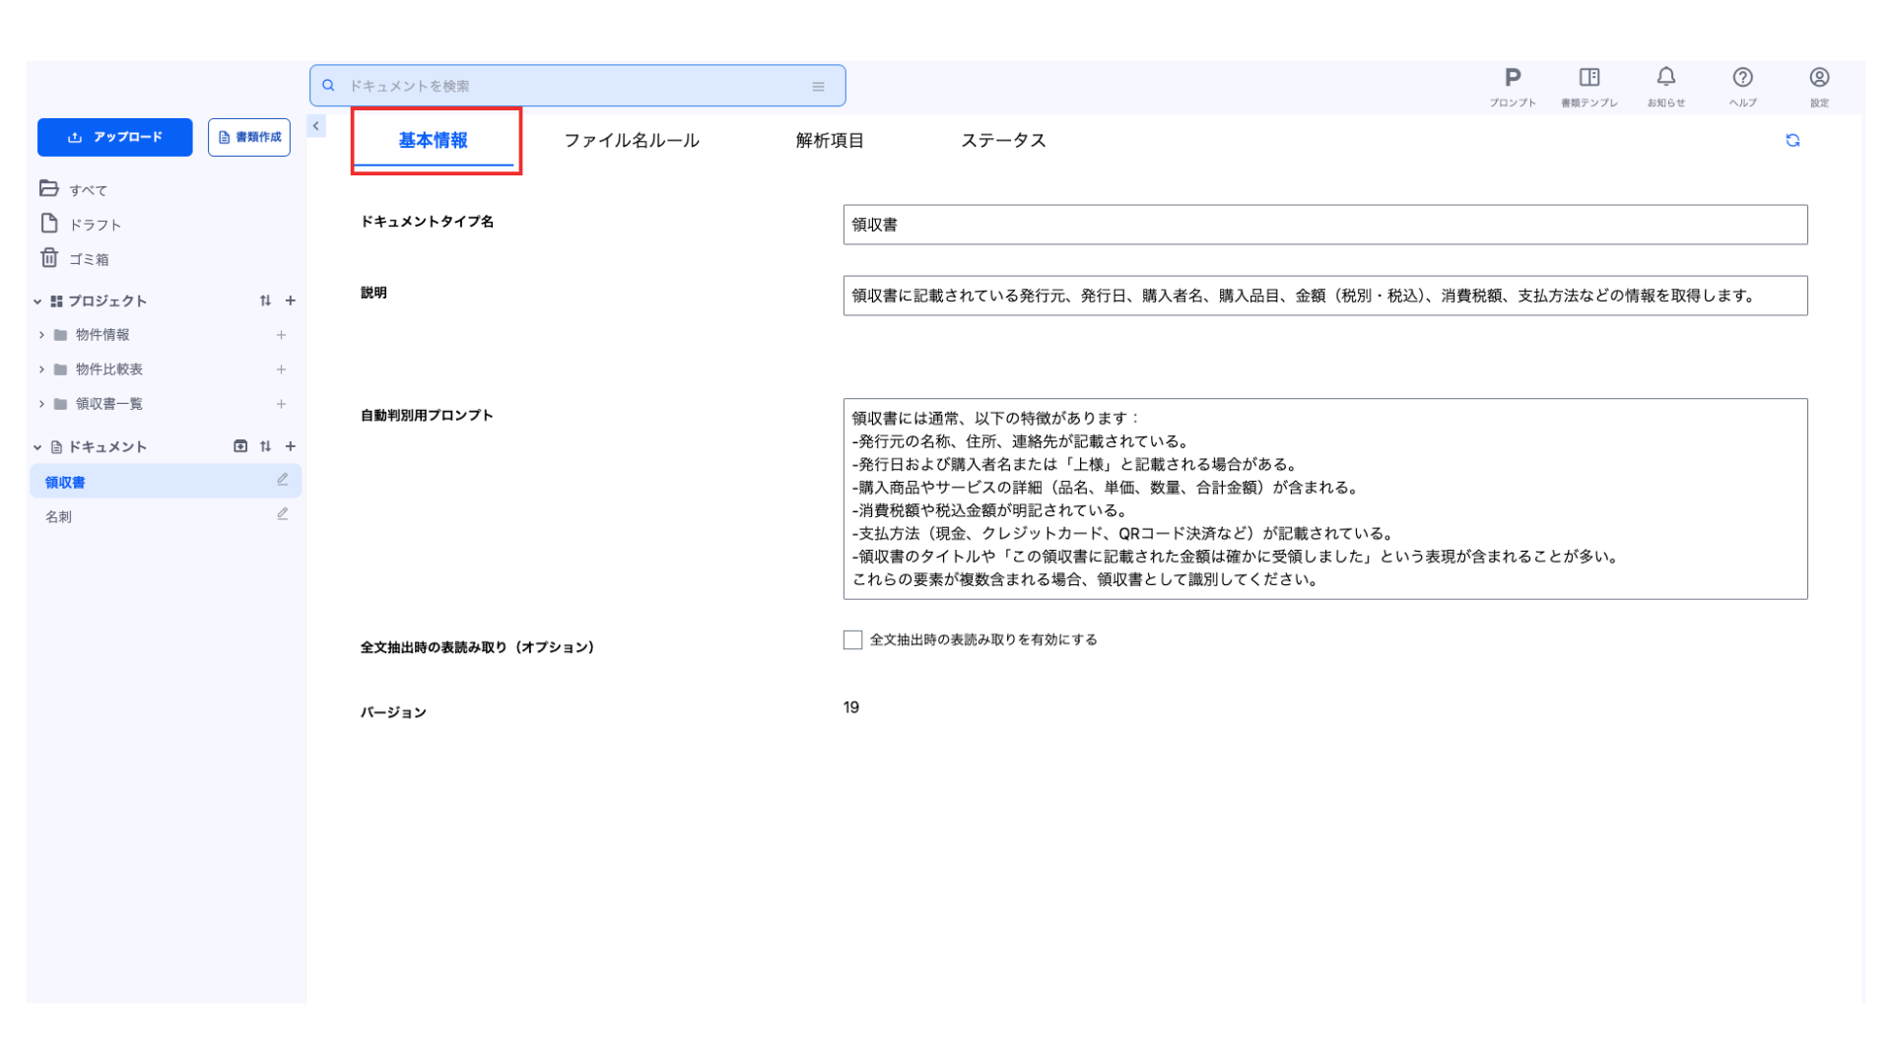
Task: Click the edit pencil next to 名刺
Action: point(283,514)
